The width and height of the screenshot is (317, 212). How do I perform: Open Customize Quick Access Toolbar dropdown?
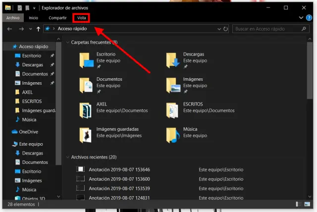pyautogui.click(x=34, y=8)
